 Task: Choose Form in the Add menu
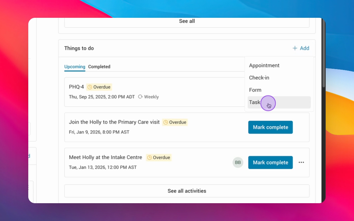(x=279, y=90)
